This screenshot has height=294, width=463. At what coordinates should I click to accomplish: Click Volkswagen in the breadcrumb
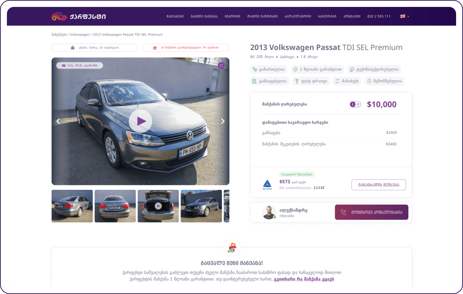80,35
